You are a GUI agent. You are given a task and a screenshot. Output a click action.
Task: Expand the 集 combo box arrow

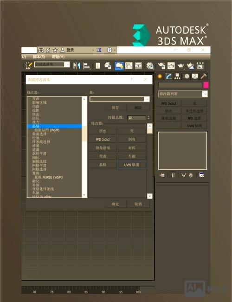tap(147, 99)
